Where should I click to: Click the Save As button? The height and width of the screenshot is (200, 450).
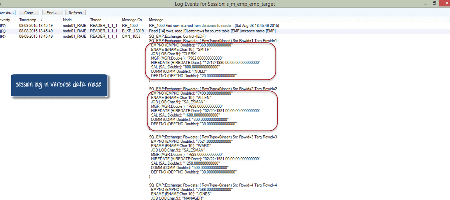8,13
